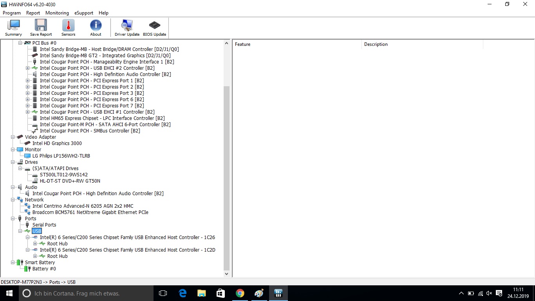The image size is (535, 301).
Task: Launch Google Chrome from taskbar
Action: 240,293
